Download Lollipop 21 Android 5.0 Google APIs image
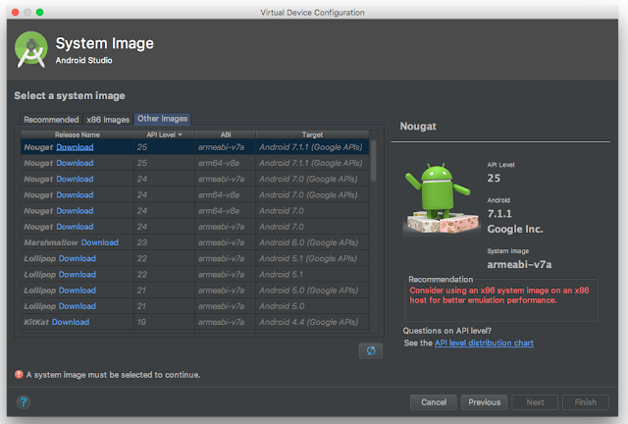The image size is (628, 424). pyautogui.click(x=78, y=291)
